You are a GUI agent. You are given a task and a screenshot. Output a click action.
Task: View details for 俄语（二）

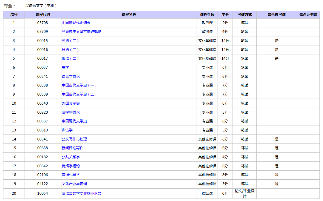71,58
